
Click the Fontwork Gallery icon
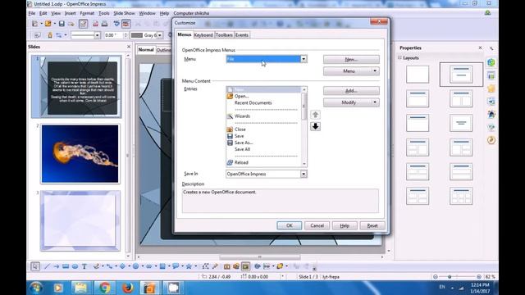click(x=227, y=266)
